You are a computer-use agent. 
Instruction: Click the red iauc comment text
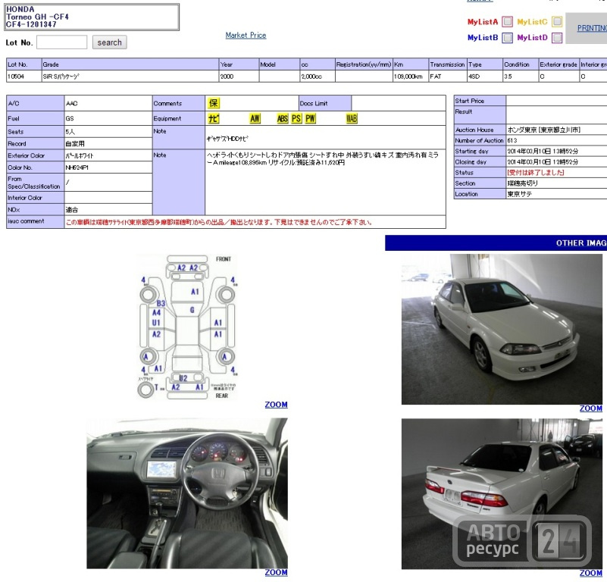[219, 222]
